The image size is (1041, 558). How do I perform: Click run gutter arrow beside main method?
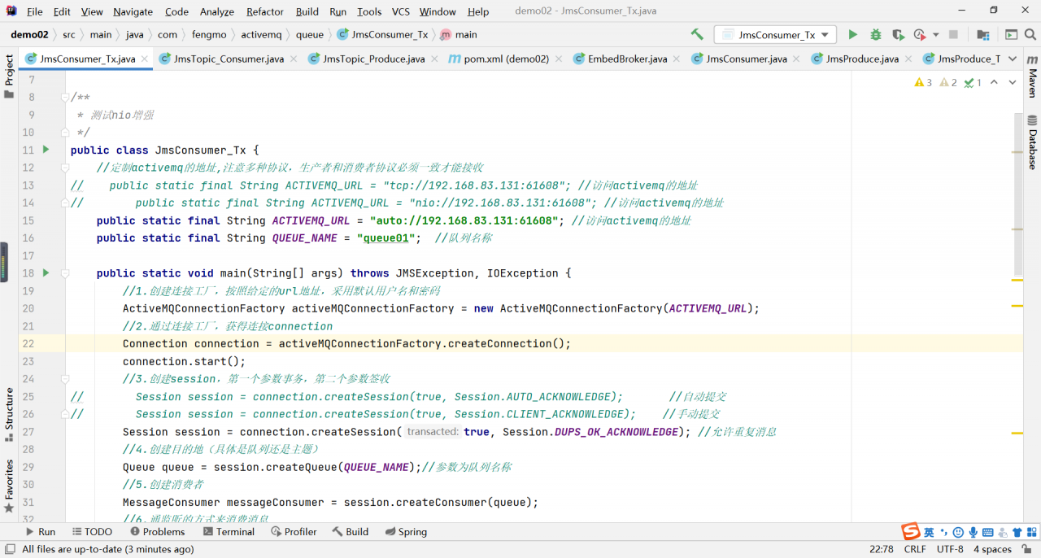(x=46, y=272)
